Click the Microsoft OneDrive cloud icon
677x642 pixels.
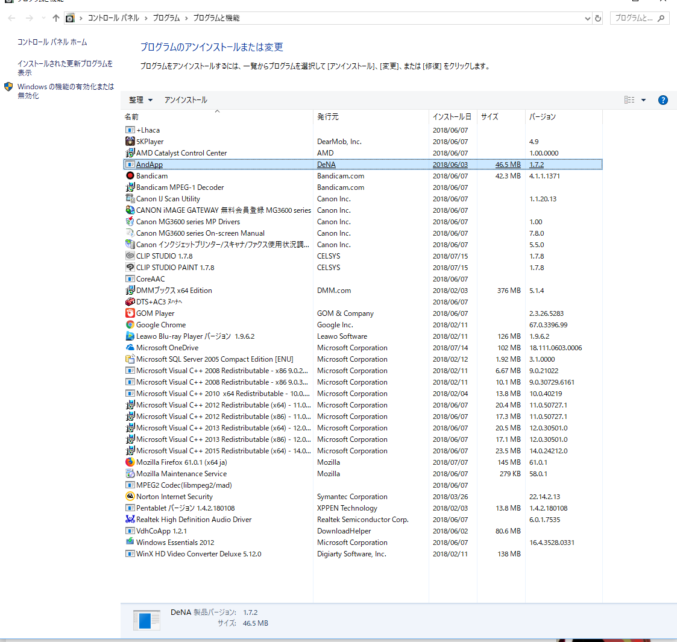click(130, 348)
